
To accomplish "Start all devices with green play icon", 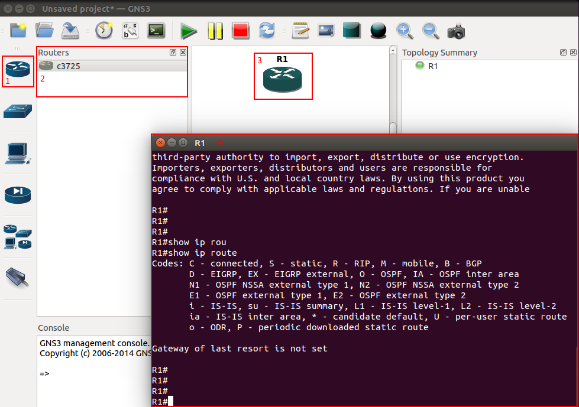I will point(189,31).
